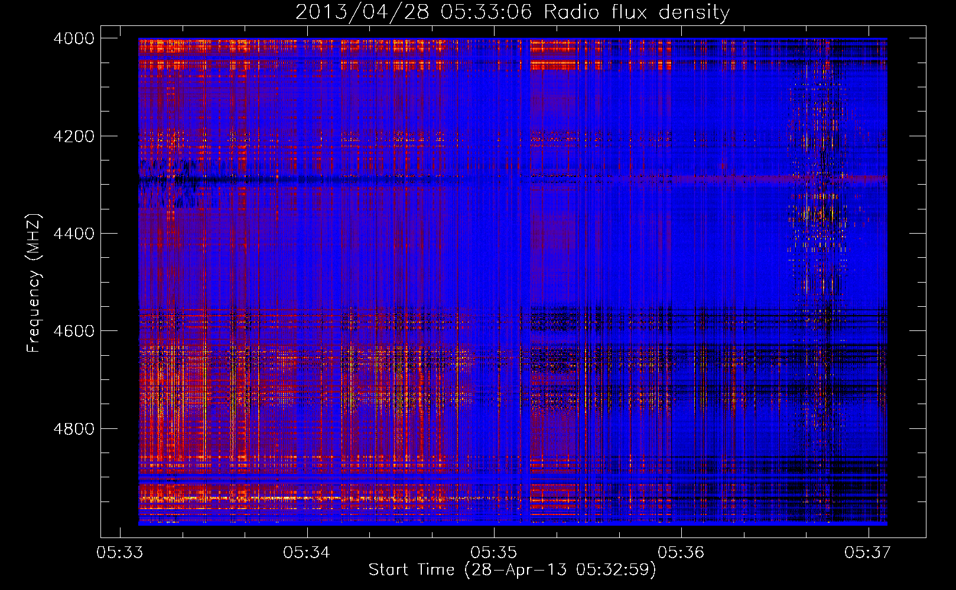Click the 05:33 time axis label

(x=119, y=553)
